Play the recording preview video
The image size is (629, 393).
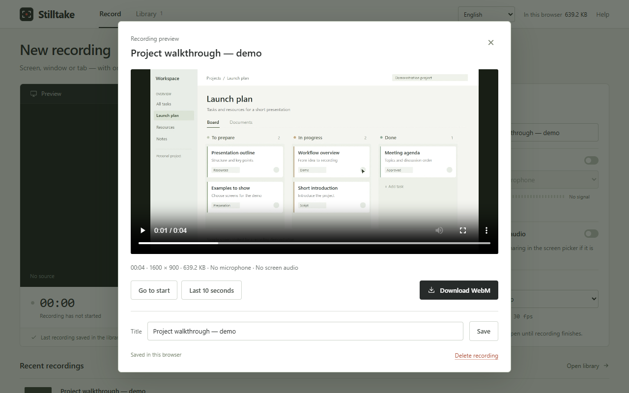click(143, 230)
